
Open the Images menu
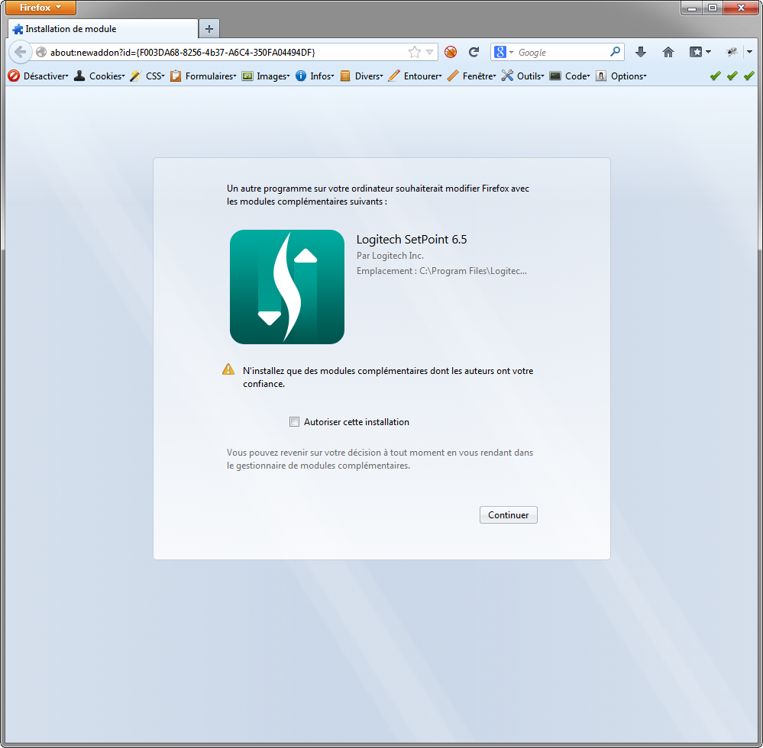[267, 76]
